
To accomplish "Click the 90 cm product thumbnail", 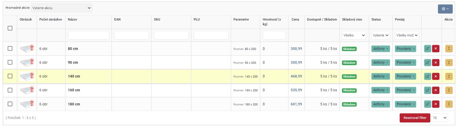I will pos(27,63).
